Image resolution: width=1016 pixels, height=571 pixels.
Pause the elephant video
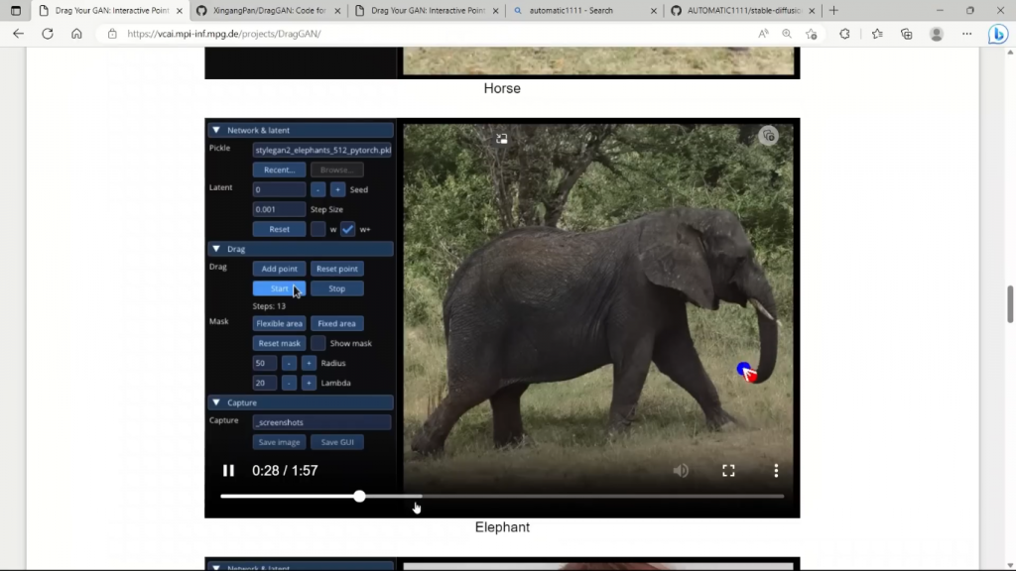click(228, 471)
